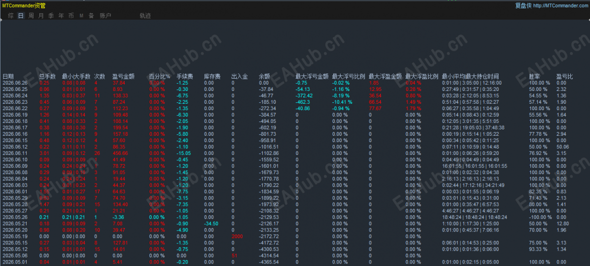Click the 最小|大手数 column header
This screenshot has height=266, width=590.
pyautogui.click(x=76, y=76)
